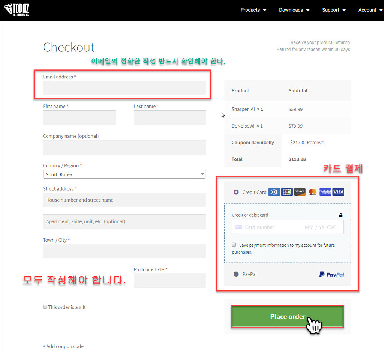Click the Place order button
The height and width of the screenshot is (352, 384).
(x=288, y=316)
